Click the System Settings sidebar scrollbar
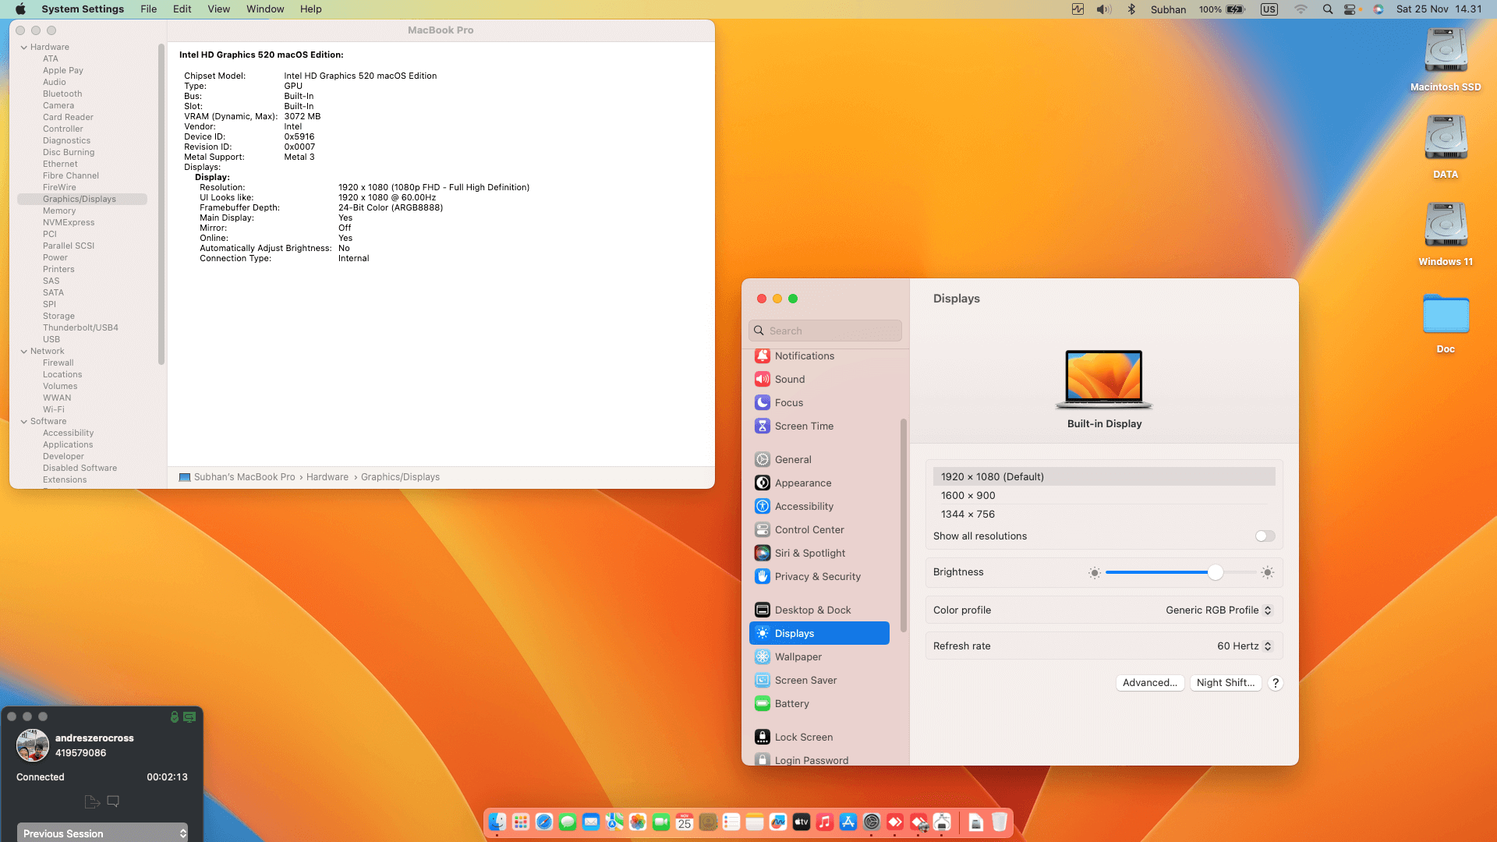This screenshot has height=842, width=1497. click(x=904, y=525)
